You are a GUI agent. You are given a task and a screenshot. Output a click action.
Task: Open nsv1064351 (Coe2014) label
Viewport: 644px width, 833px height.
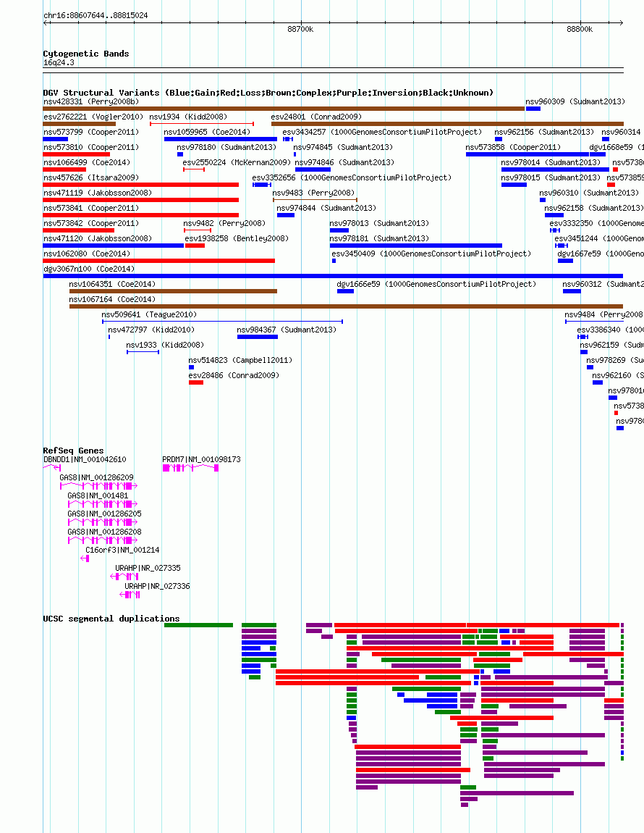pos(112,284)
